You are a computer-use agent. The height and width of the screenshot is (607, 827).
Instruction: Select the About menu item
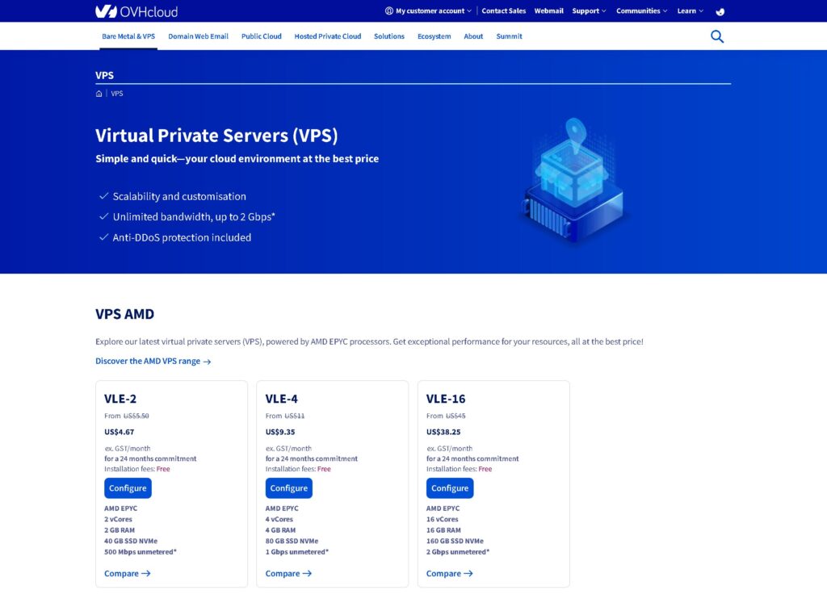pyautogui.click(x=473, y=36)
